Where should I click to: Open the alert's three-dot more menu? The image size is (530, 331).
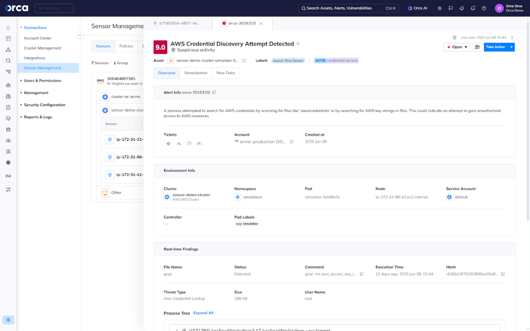tap(512, 37)
